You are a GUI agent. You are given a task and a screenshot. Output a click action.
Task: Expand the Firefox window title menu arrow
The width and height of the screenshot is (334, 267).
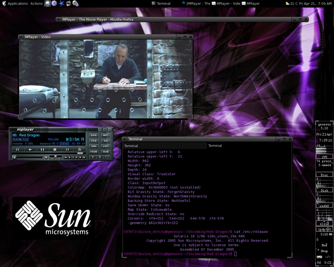click(58, 19)
